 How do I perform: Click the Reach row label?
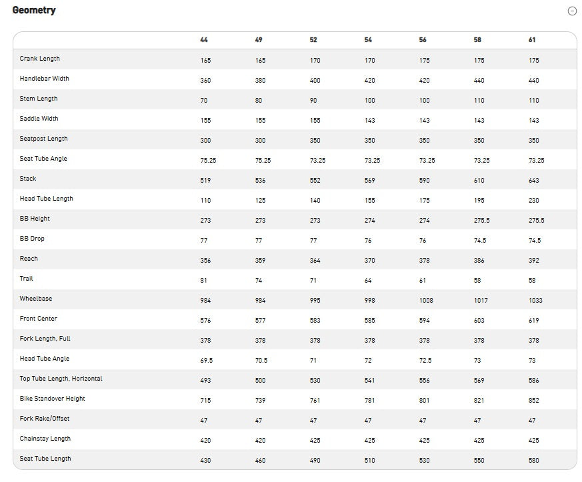(29, 259)
